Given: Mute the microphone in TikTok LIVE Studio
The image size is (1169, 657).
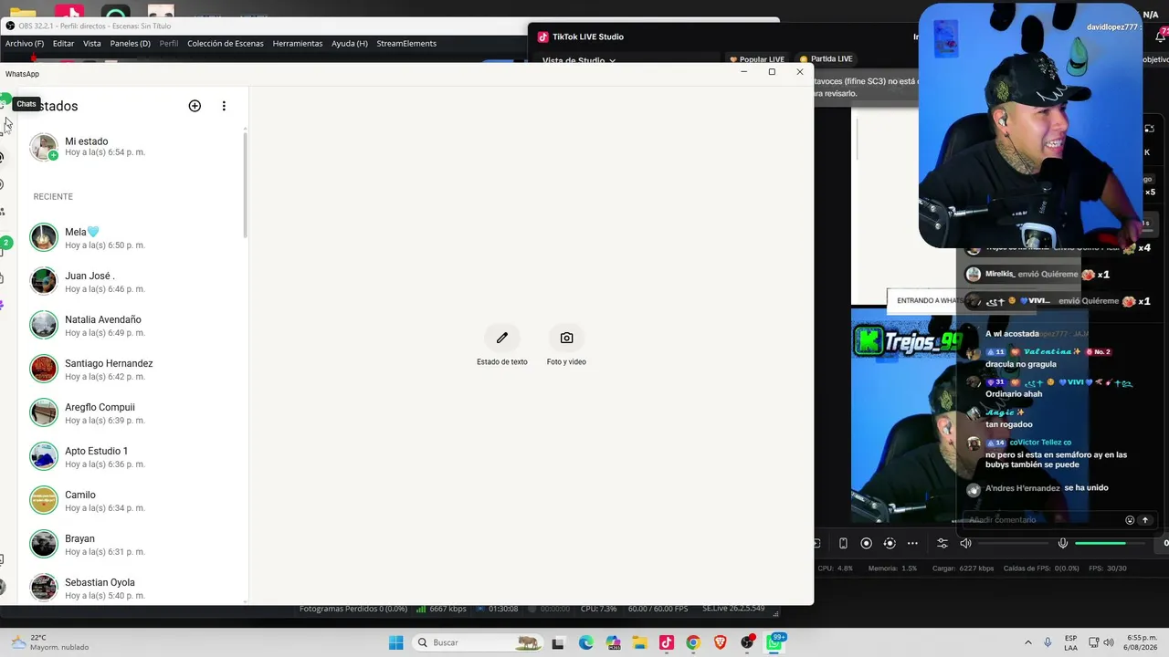Looking at the screenshot, I should pyautogui.click(x=1063, y=544).
